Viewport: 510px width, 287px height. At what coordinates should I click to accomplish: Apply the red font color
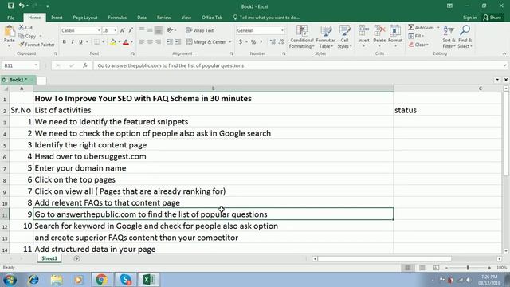[126, 42]
